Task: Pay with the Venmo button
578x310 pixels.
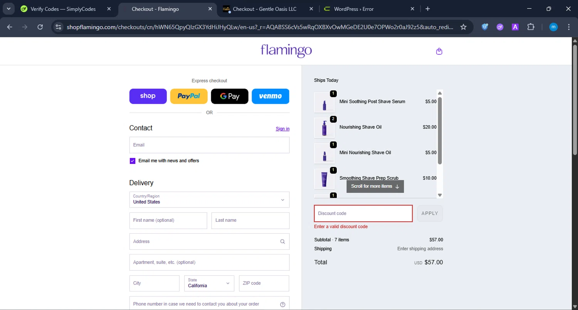Action: pyautogui.click(x=271, y=96)
